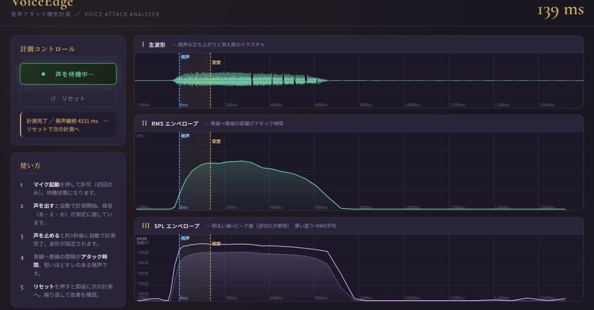594x310 pixels.
Task: Click the 発声 marker in the raw waveform chart
Action: click(x=185, y=57)
